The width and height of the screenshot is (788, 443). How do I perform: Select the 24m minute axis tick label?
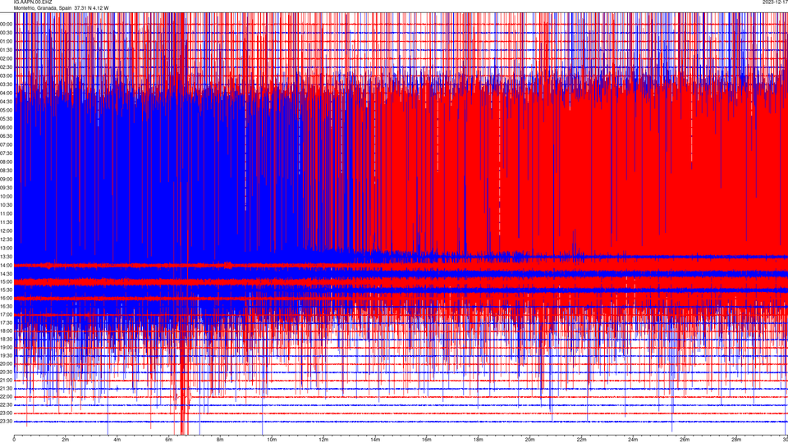click(633, 440)
